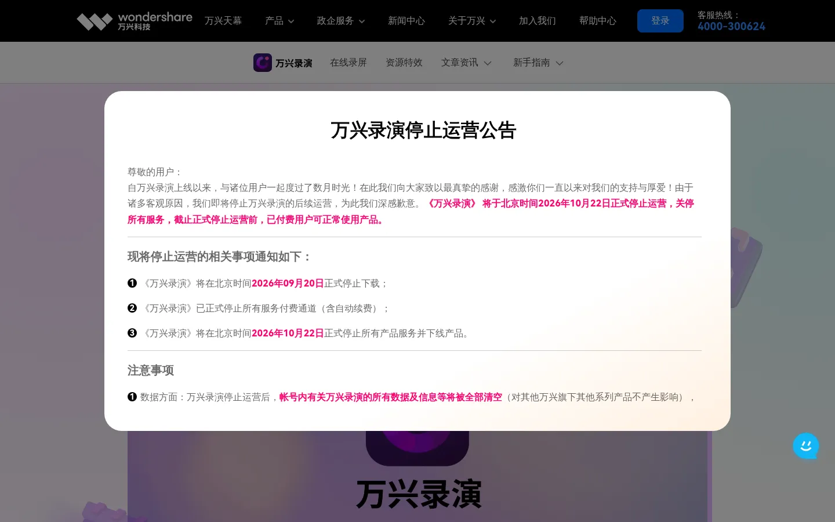Click the 现将停止运营的相关事项通知如下 heading
Viewport: 835px width, 522px height.
pos(220,257)
